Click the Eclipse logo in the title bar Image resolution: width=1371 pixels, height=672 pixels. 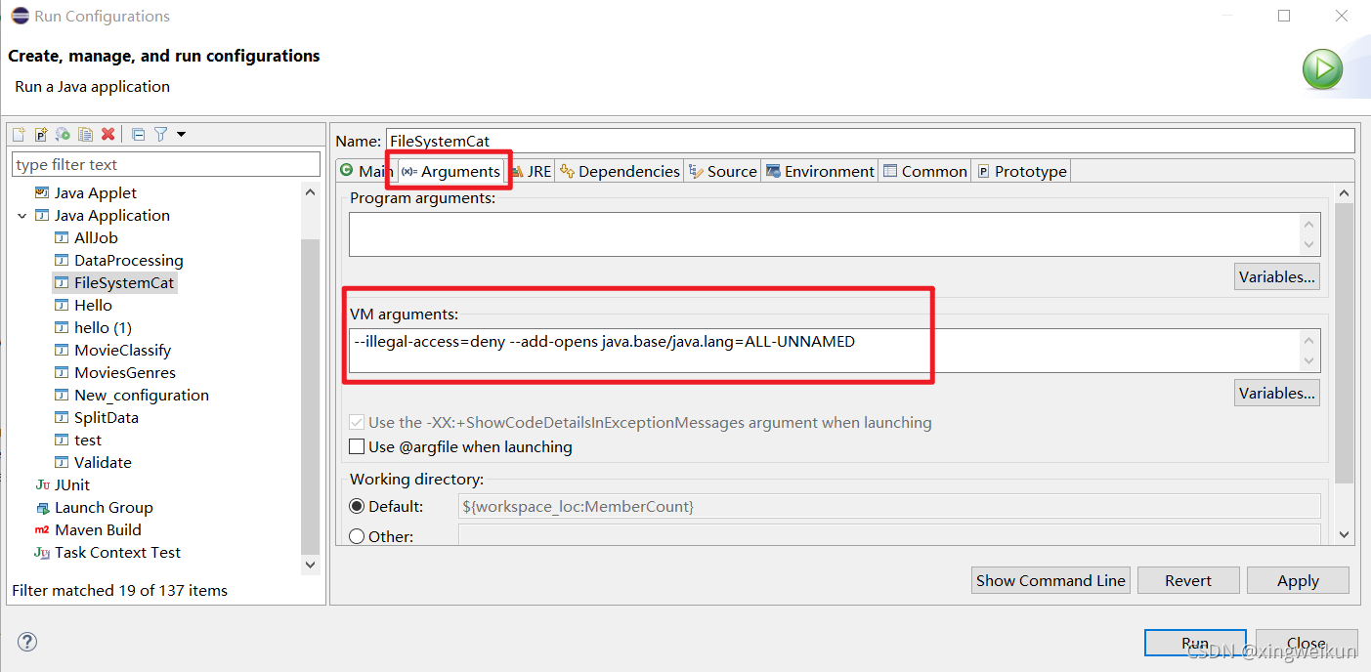click(20, 16)
